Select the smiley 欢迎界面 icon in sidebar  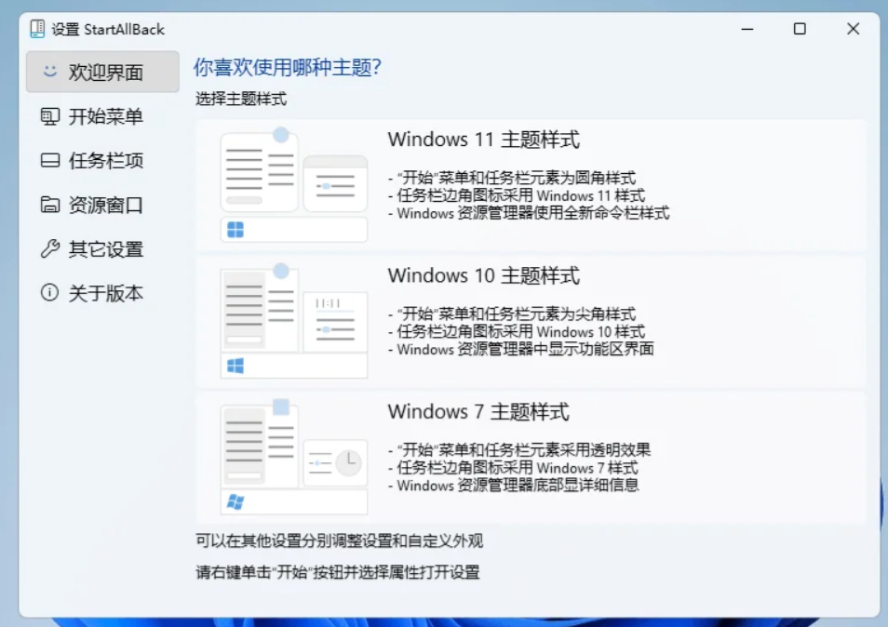[50, 73]
